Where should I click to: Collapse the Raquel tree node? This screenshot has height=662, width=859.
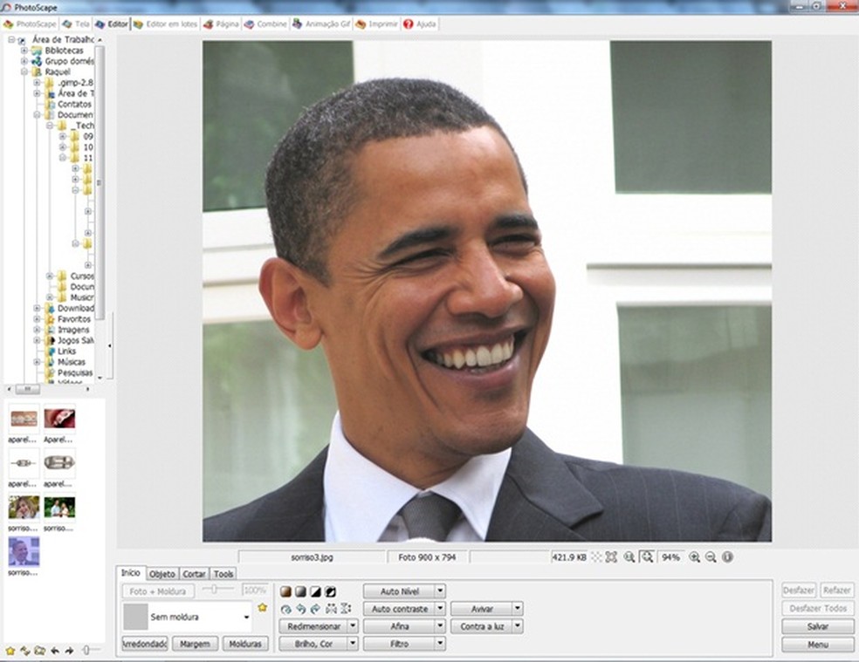coord(24,72)
